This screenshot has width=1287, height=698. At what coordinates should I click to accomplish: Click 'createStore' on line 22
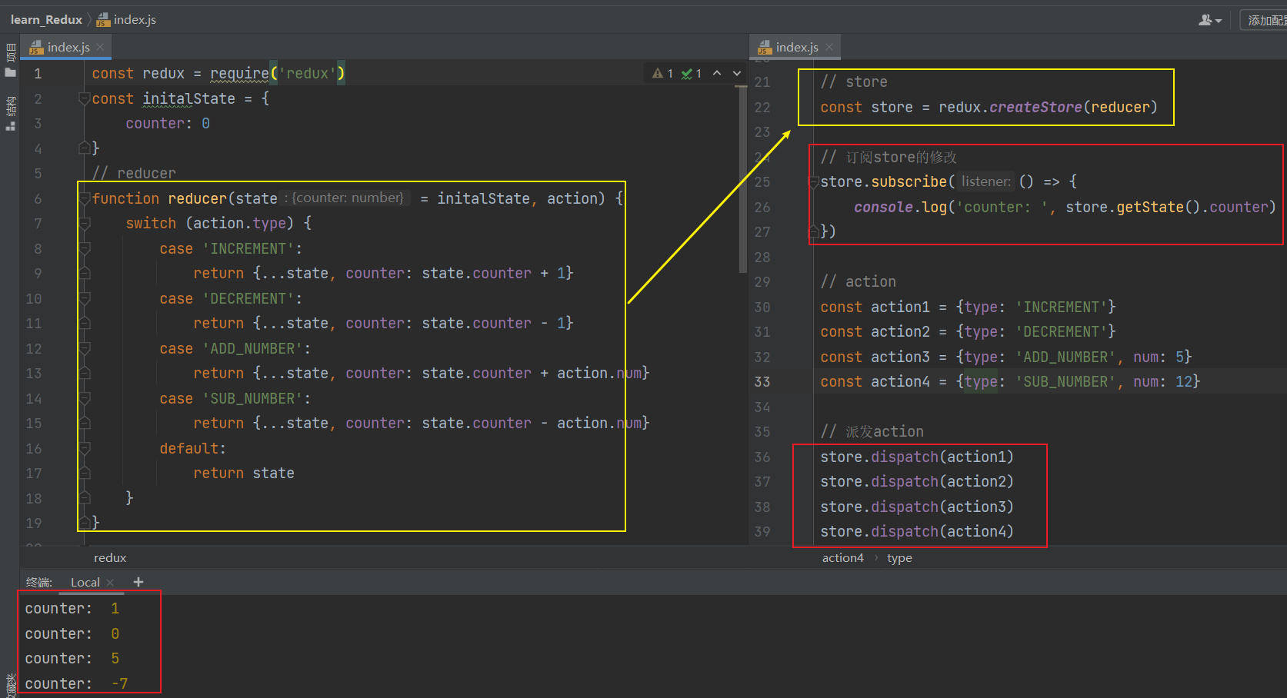point(1035,107)
